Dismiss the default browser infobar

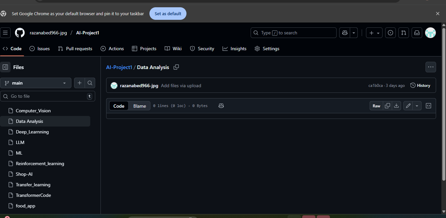tap(438, 14)
